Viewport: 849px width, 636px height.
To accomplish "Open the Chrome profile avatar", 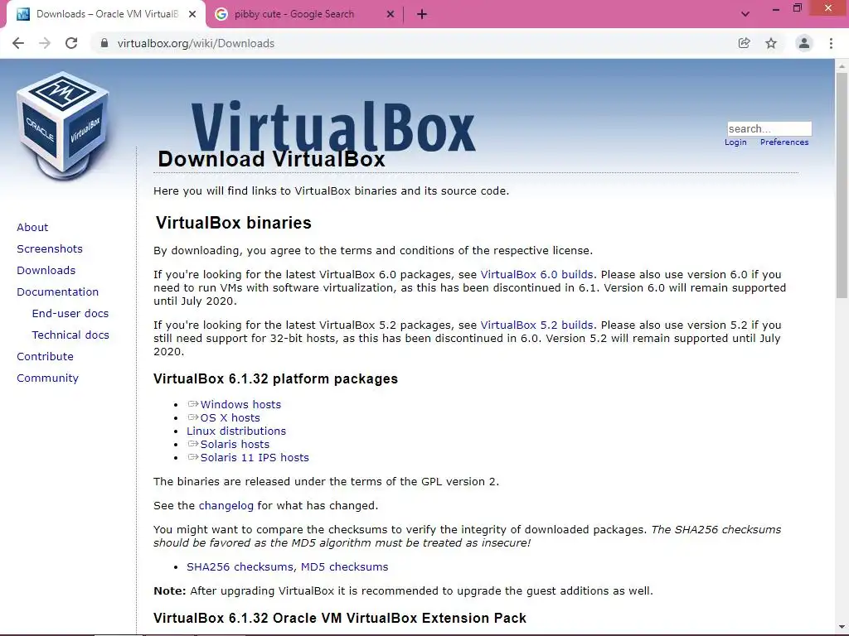I will [804, 43].
